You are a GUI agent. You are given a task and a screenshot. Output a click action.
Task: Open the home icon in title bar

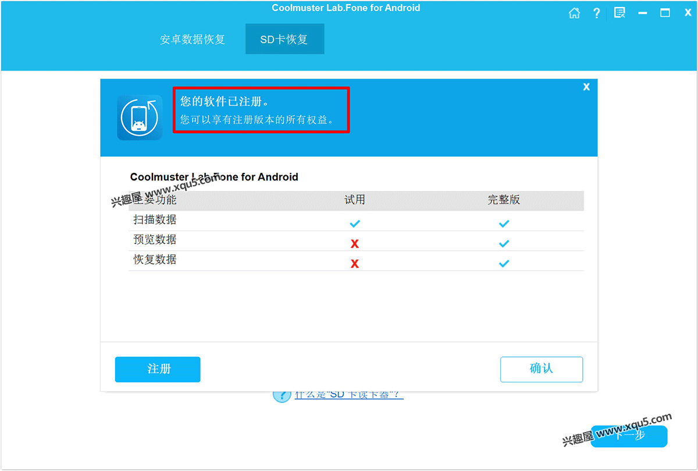click(574, 13)
